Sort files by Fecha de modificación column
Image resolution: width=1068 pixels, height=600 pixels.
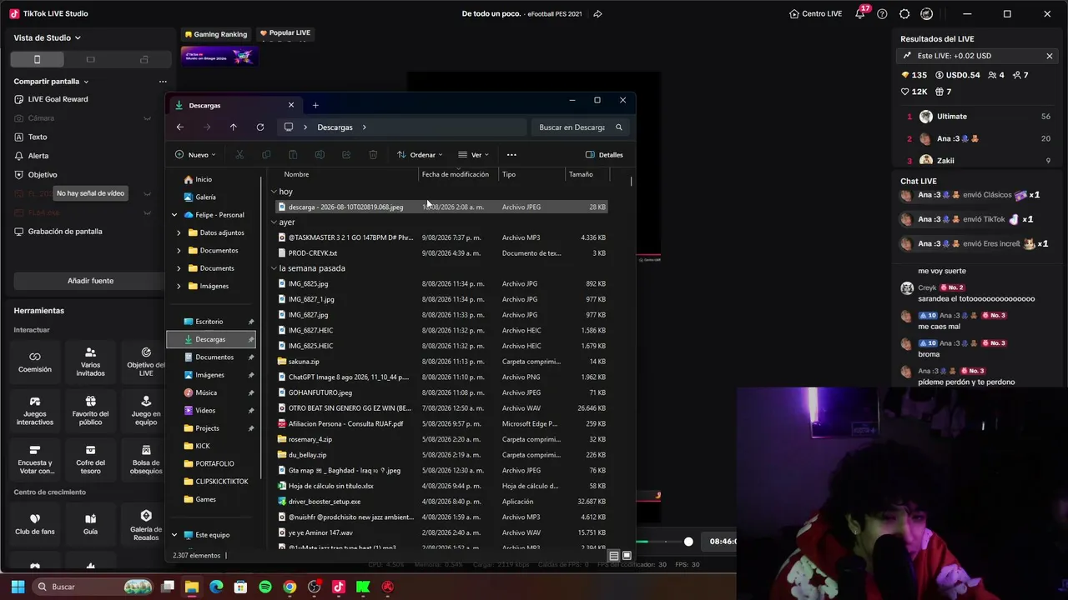coord(456,174)
